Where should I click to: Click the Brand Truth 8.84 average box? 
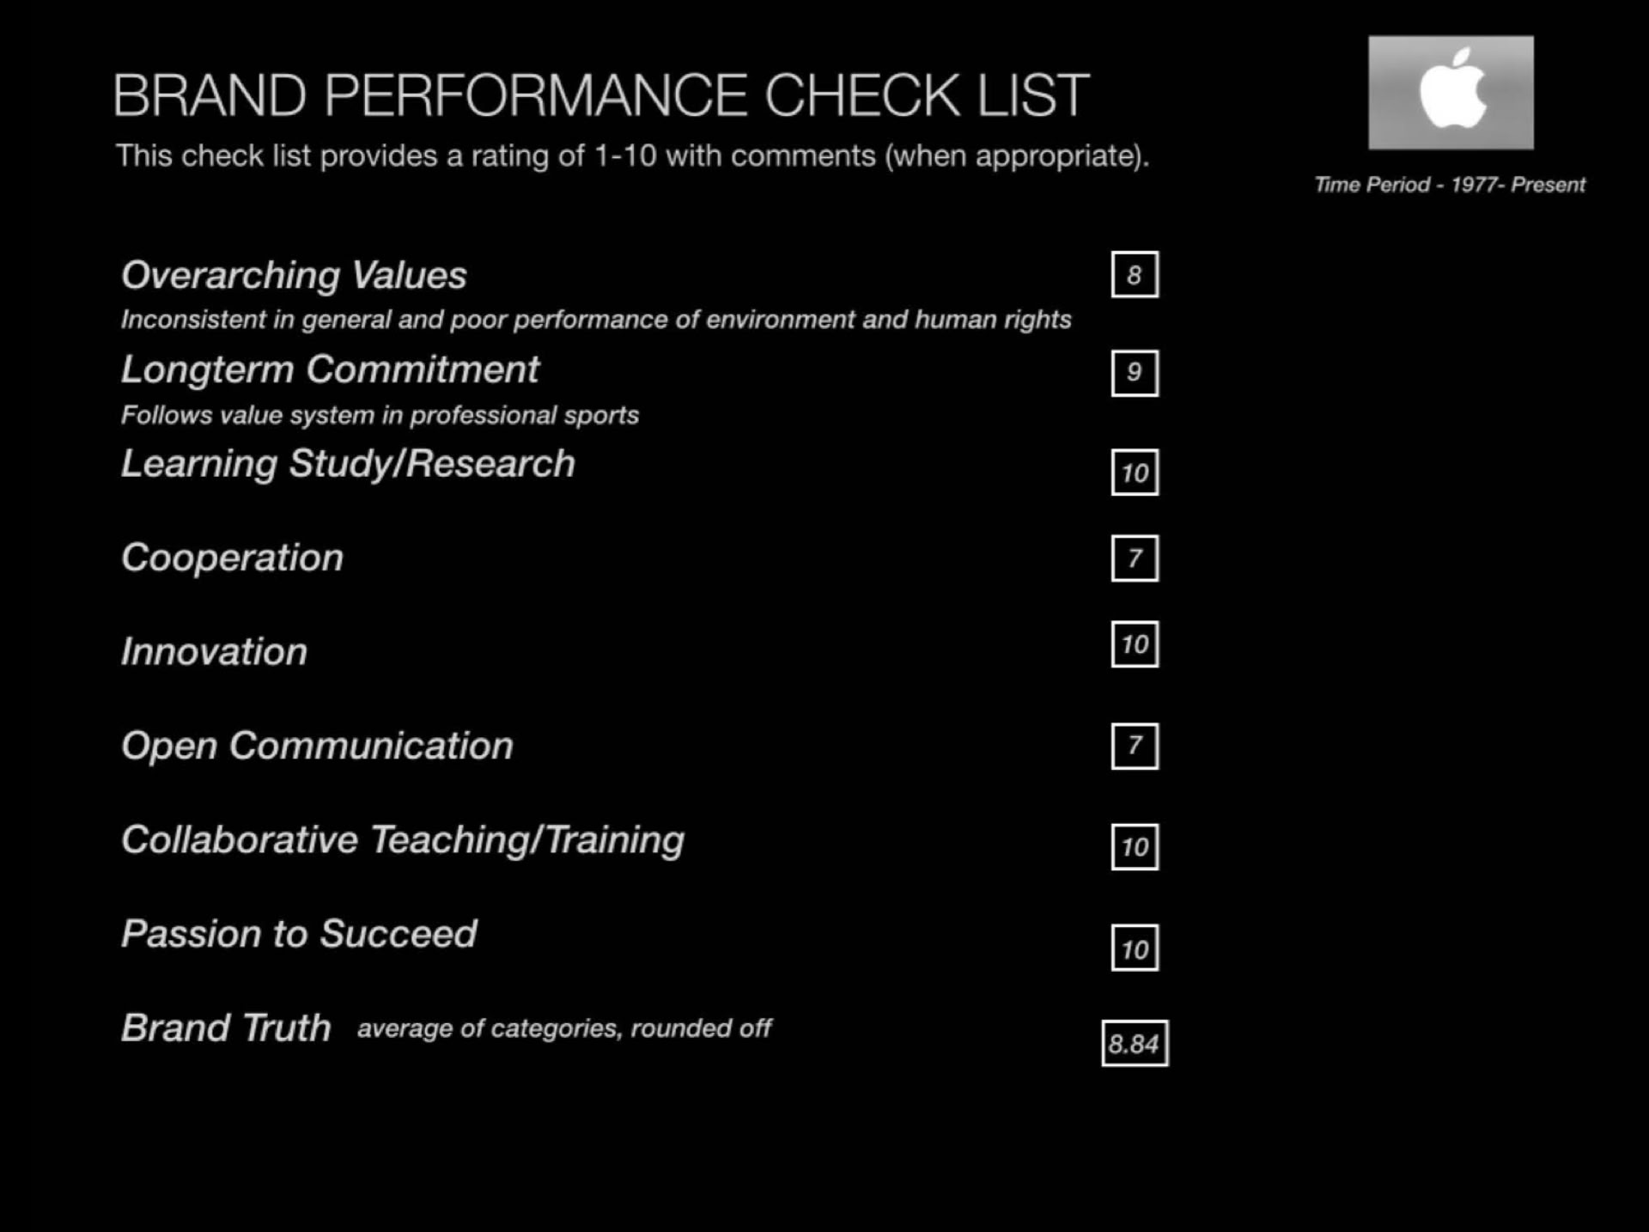1135,1044
